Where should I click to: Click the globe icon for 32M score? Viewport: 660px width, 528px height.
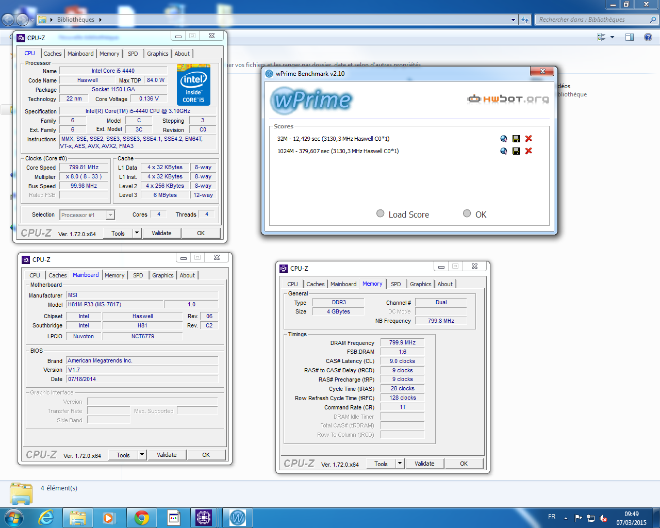point(504,139)
